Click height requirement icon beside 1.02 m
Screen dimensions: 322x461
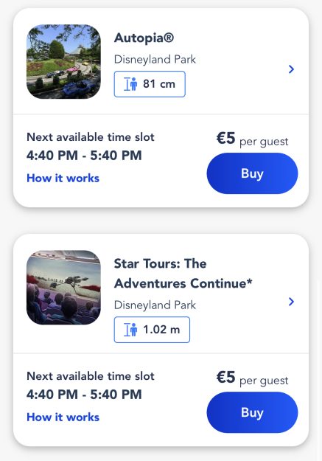(x=130, y=330)
